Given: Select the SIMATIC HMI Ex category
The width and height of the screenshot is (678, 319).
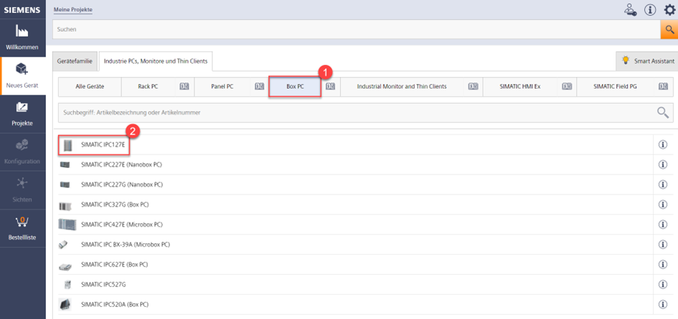Looking at the screenshot, I should coord(520,87).
